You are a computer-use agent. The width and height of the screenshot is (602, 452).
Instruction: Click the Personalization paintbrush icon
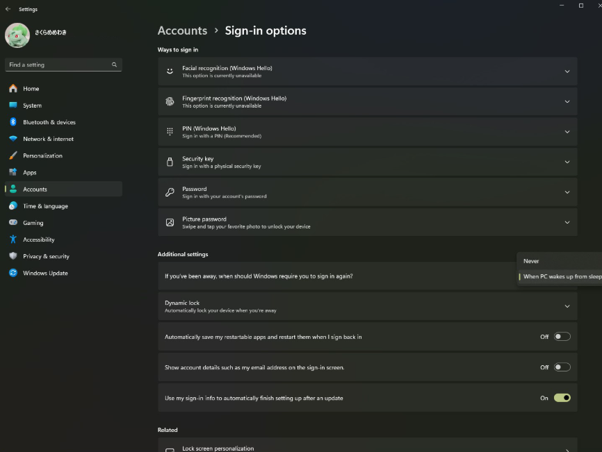click(13, 156)
